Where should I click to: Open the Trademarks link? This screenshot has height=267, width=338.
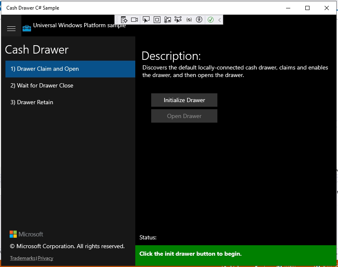pyautogui.click(x=23, y=258)
